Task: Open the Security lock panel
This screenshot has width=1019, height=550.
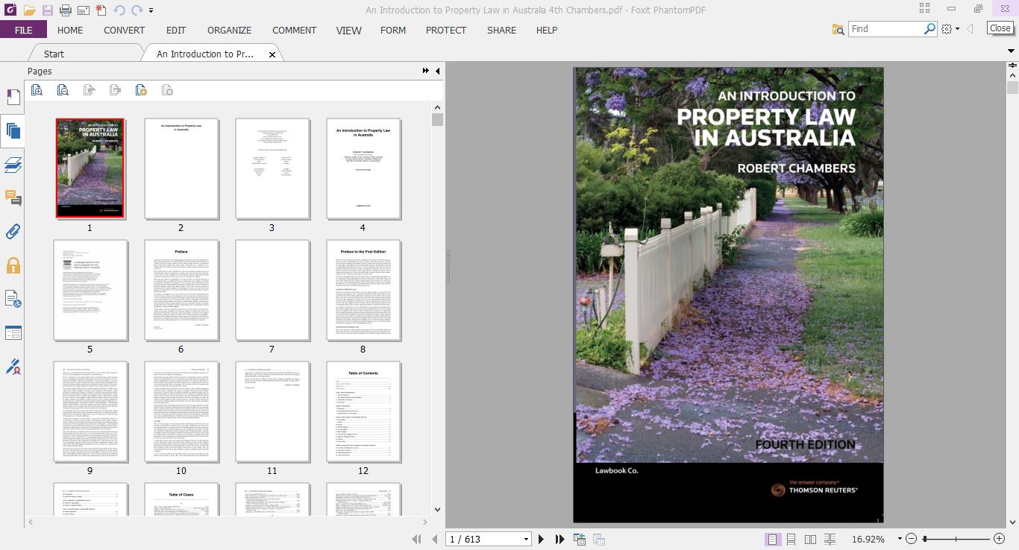Action: pos(13,265)
